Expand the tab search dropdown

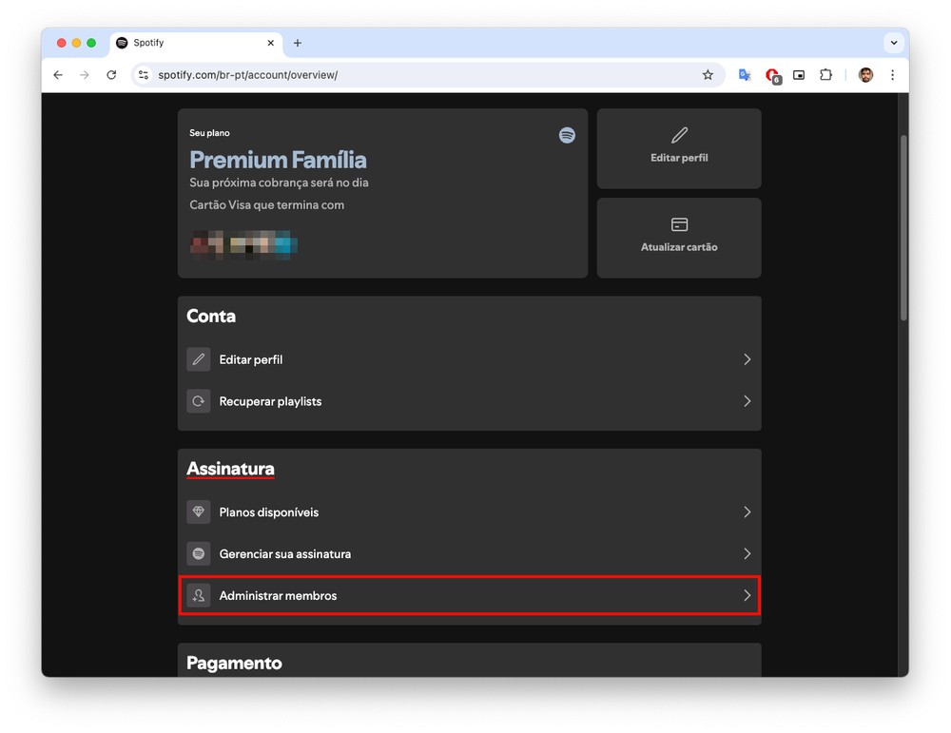pyautogui.click(x=893, y=43)
